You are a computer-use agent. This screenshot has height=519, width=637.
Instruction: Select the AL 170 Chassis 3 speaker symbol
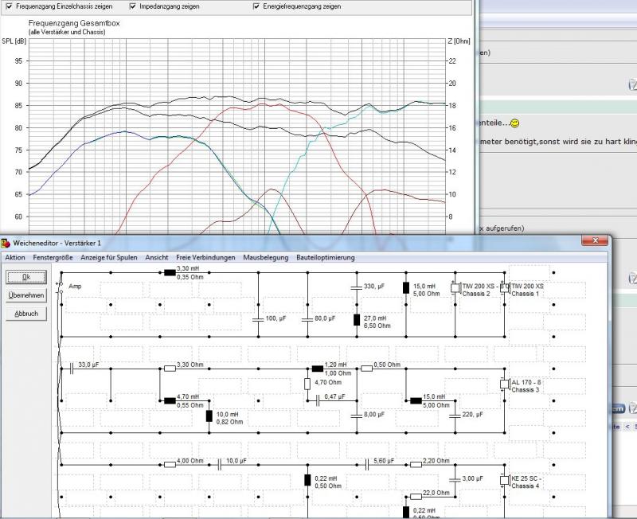click(x=505, y=384)
